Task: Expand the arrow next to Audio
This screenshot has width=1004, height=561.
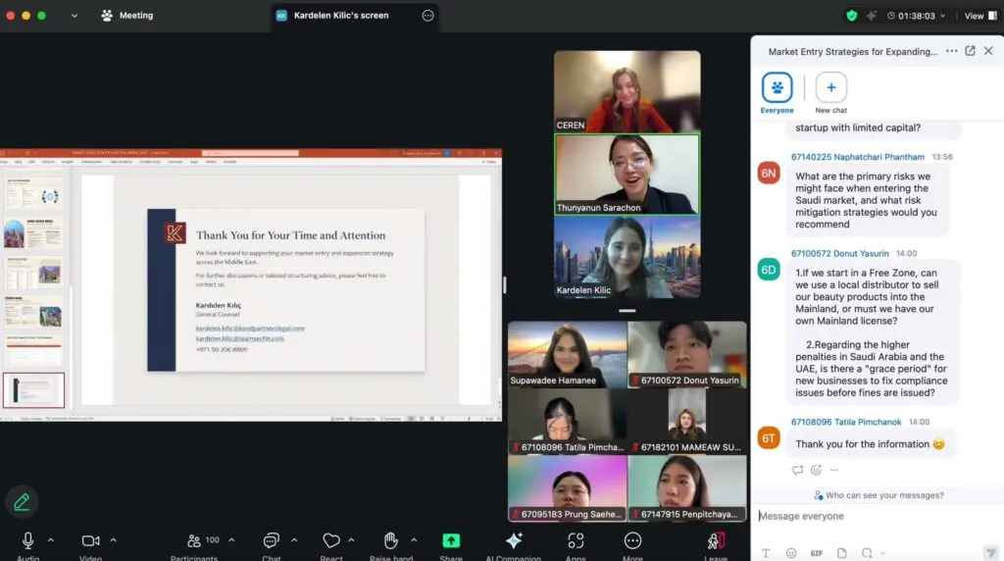Action: pos(51,540)
